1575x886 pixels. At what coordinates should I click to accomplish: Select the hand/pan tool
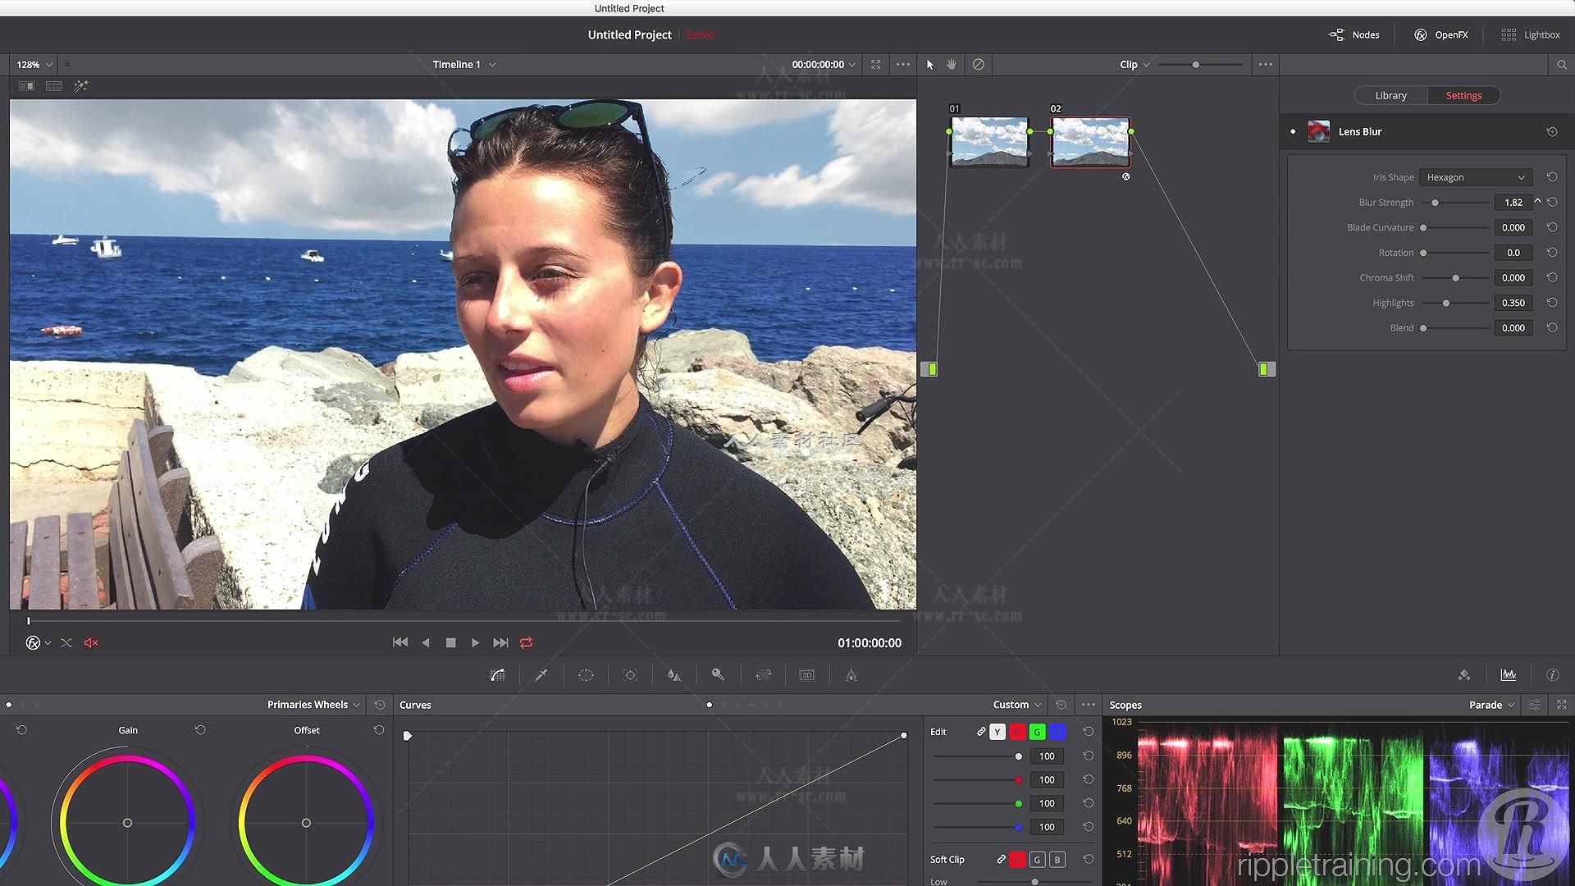pos(951,64)
